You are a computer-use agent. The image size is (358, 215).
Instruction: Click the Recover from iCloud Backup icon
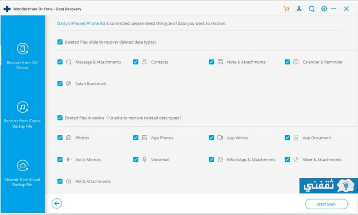23,166
